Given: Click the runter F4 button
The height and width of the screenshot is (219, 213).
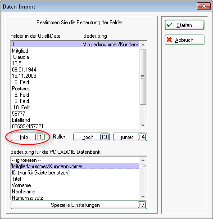Looking at the screenshot, I should tap(130, 137).
